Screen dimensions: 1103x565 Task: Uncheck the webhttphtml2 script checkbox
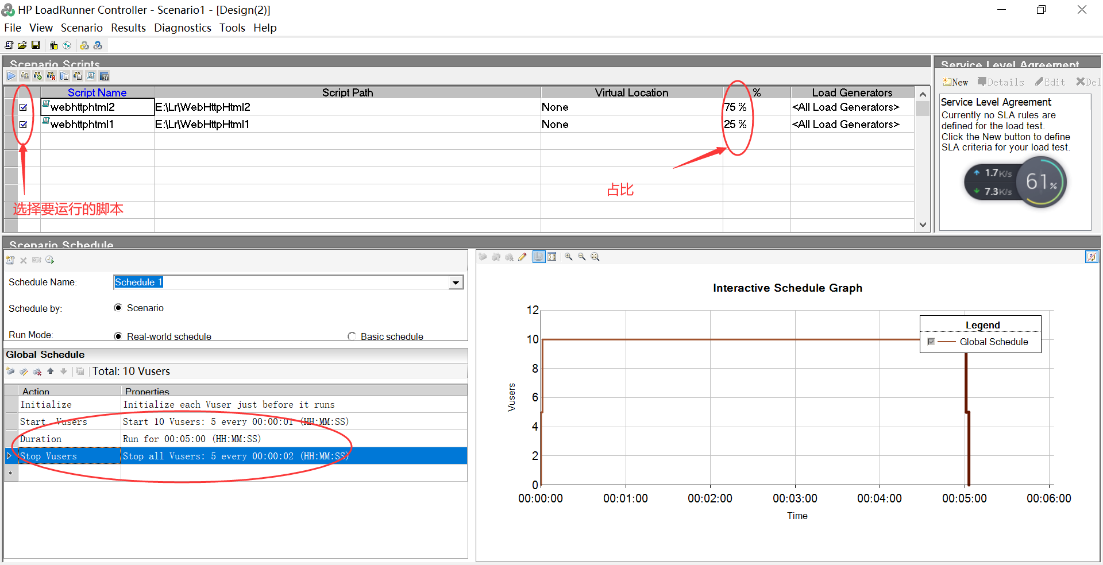pyautogui.click(x=24, y=107)
